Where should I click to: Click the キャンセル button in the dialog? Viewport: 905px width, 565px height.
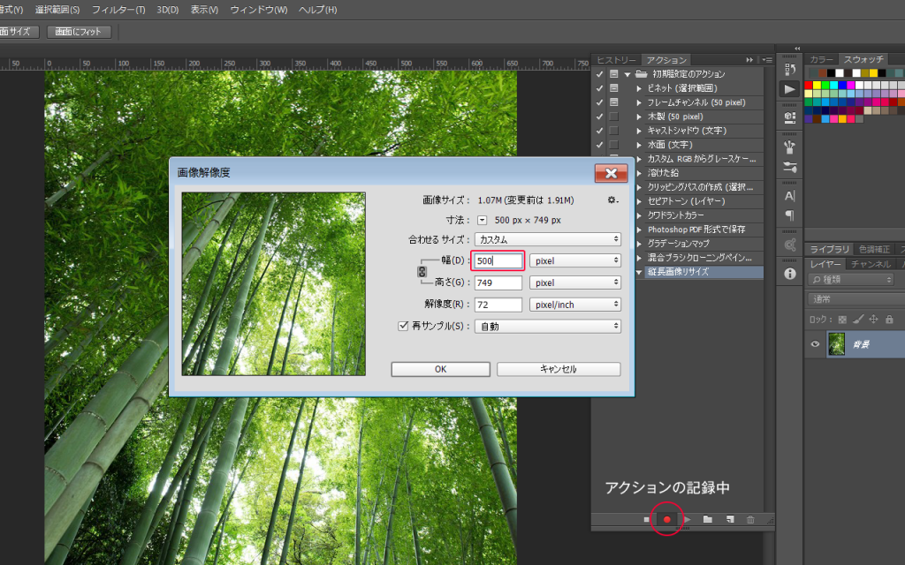(559, 369)
